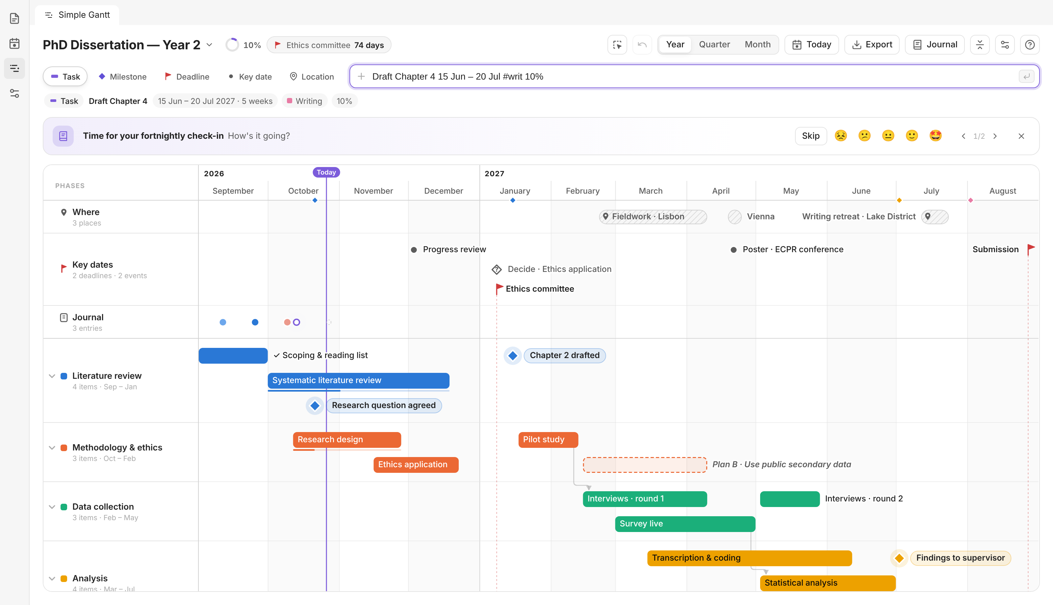This screenshot has height=605, width=1053.
Task: Open the document icon in left sidebar
Action: 14,18
